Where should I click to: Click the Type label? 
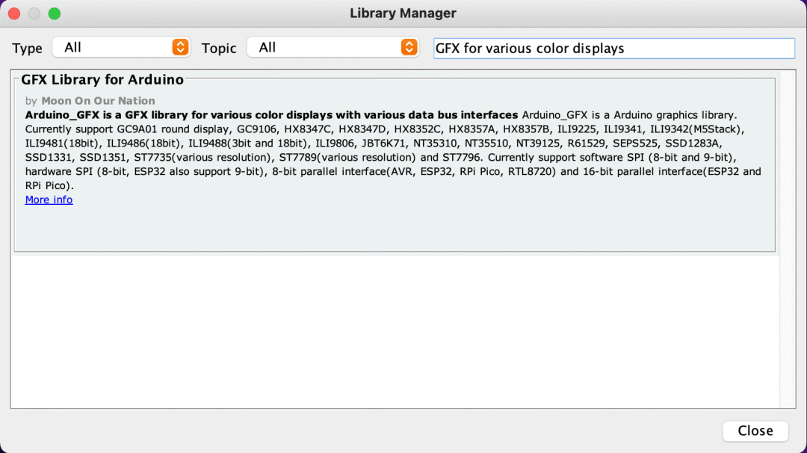coord(28,49)
